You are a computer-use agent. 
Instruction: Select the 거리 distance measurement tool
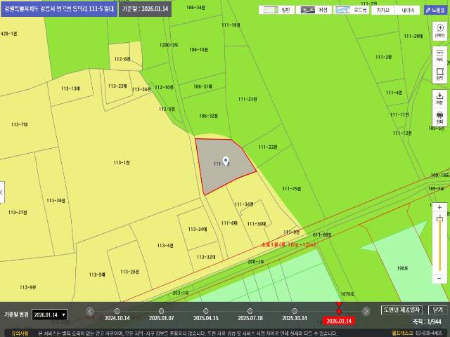coord(439,56)
